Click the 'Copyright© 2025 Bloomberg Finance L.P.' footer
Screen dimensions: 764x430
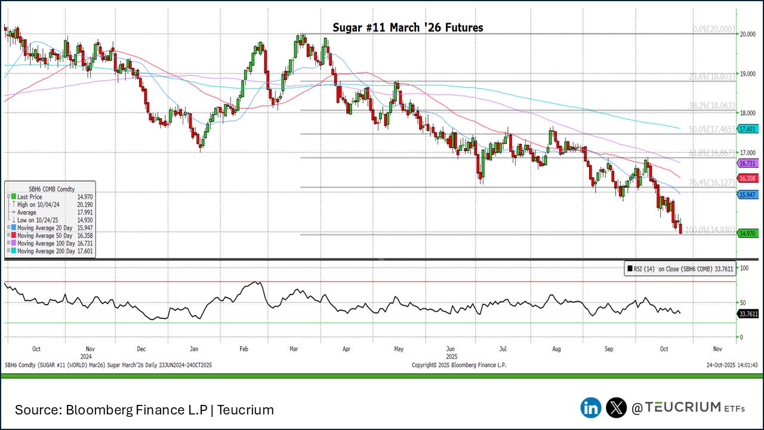point(460,365)
